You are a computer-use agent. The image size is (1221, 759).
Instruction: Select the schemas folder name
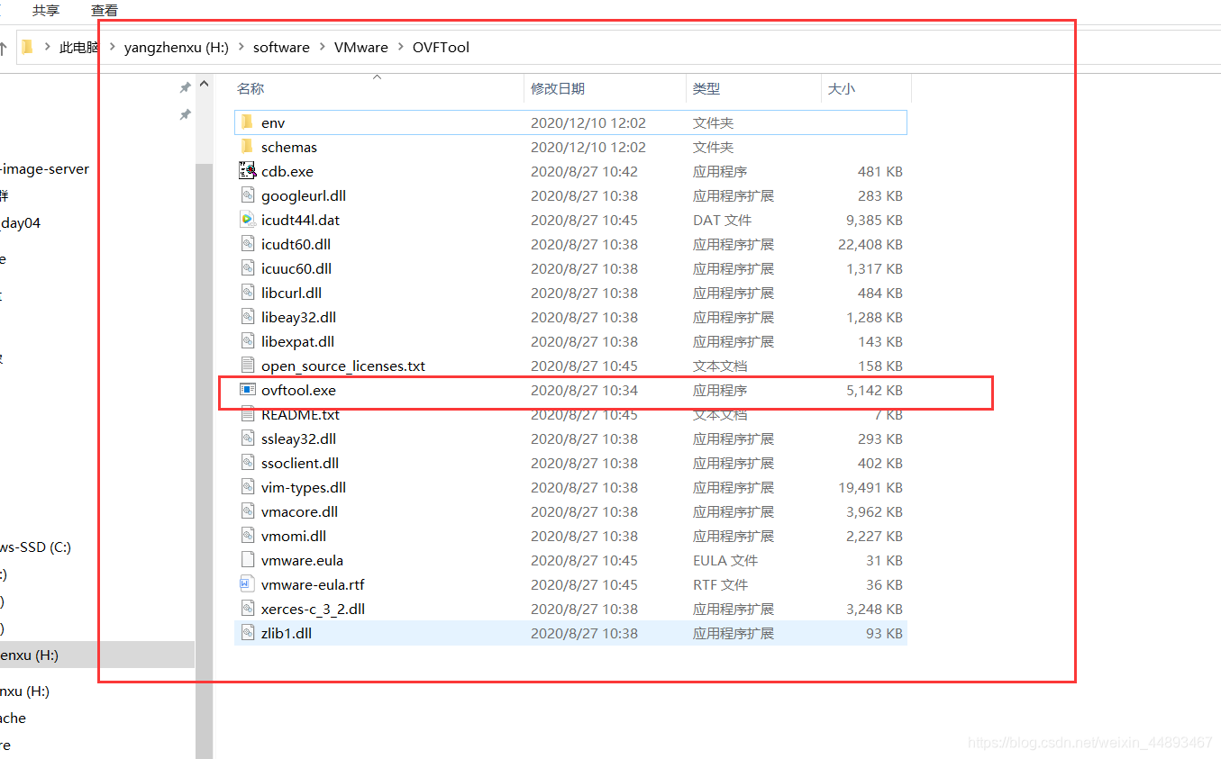click(289, 147)
